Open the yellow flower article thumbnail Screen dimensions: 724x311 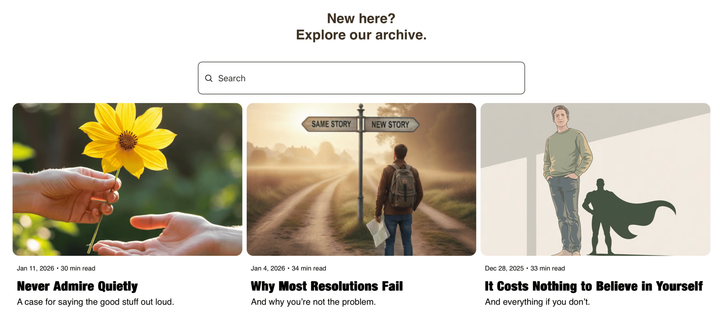tap(127, 179)
